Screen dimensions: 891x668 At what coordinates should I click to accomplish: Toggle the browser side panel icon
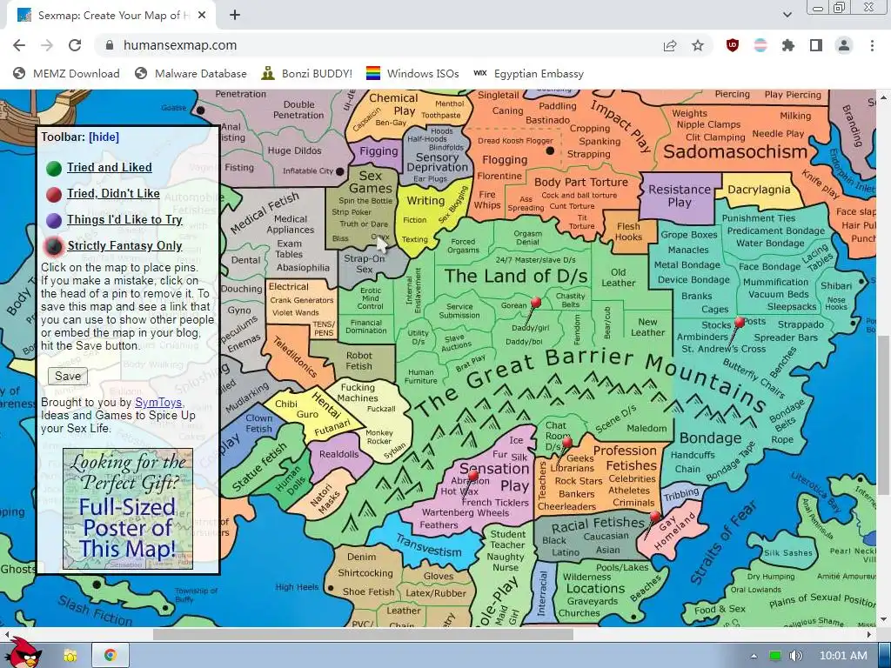(x=816, y=45)
